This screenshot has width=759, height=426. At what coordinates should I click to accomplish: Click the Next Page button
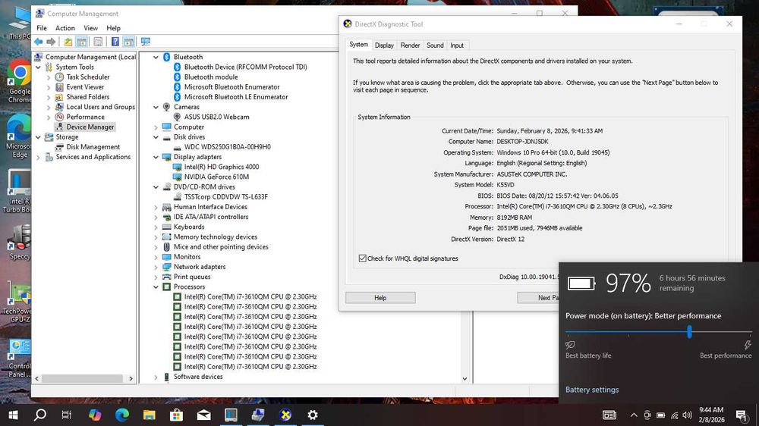pos(538,298)
